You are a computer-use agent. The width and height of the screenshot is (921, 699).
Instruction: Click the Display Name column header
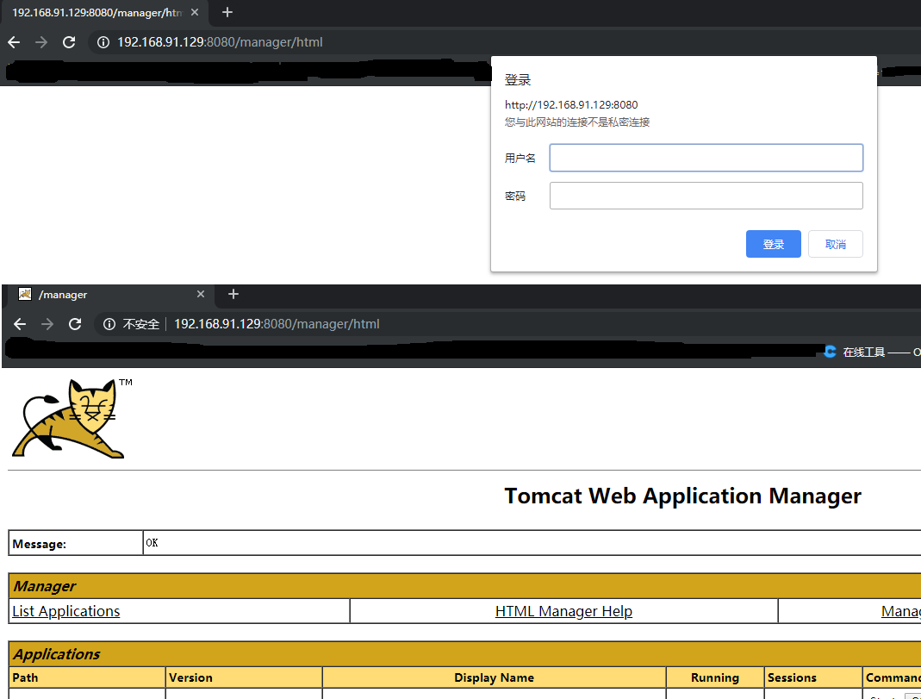pyautogui.click(x=494, y=677)
